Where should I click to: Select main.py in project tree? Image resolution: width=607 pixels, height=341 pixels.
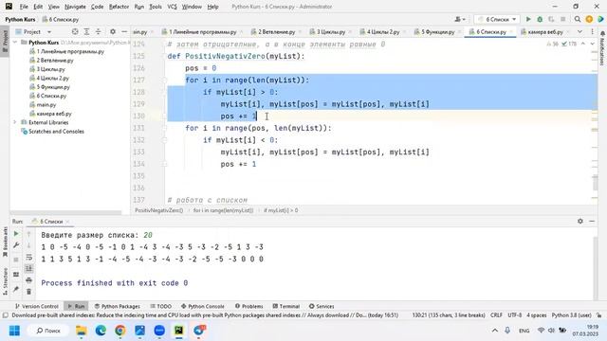tap(43, 105)
